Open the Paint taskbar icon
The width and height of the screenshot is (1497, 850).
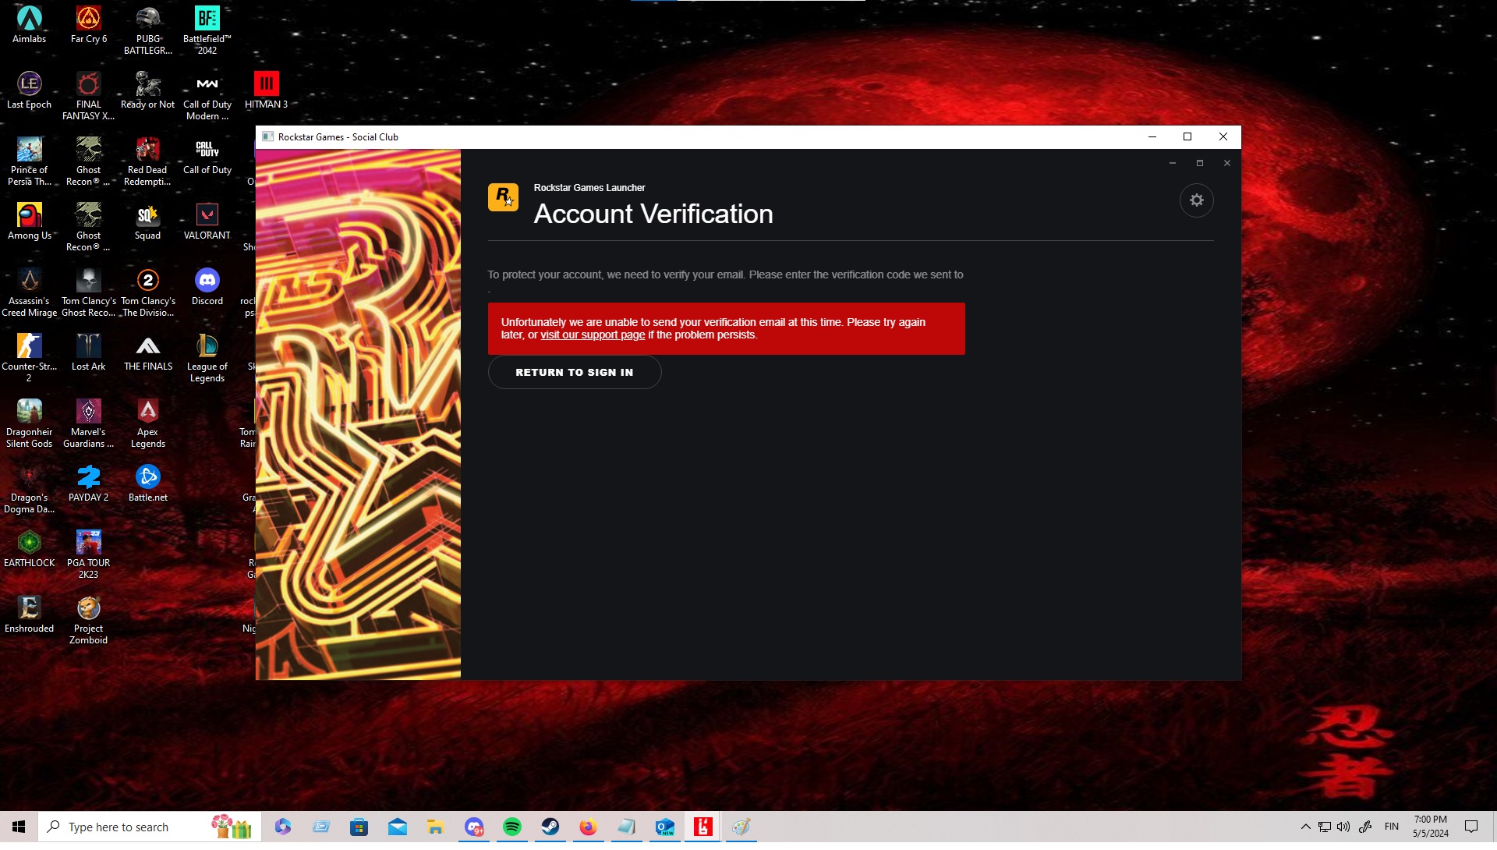point(741,827)
